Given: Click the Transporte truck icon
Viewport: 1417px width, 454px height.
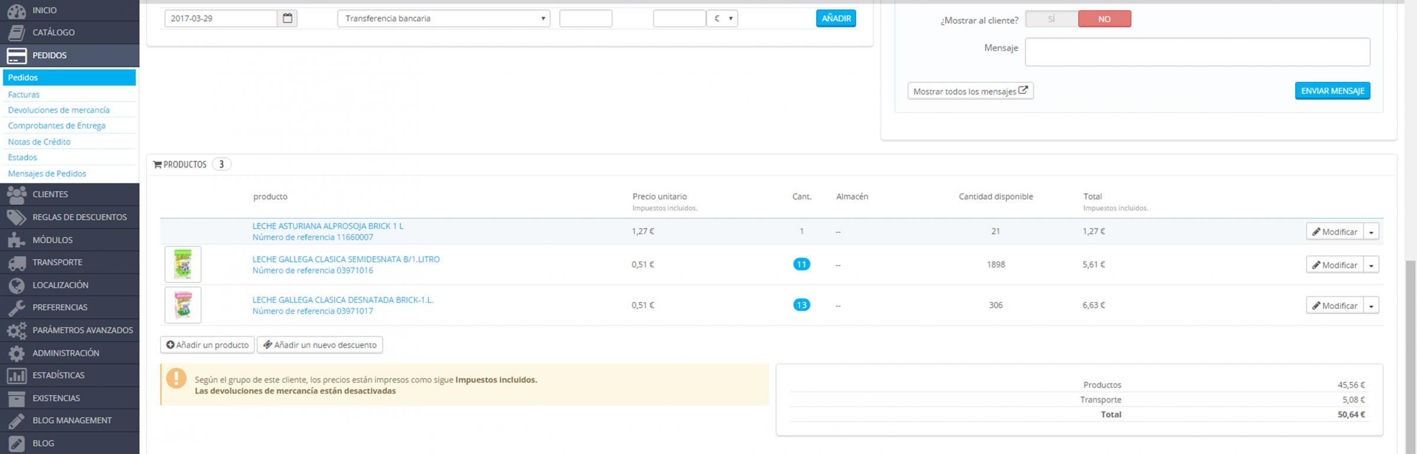Looking at the screenshot, I should coord(17,262).
